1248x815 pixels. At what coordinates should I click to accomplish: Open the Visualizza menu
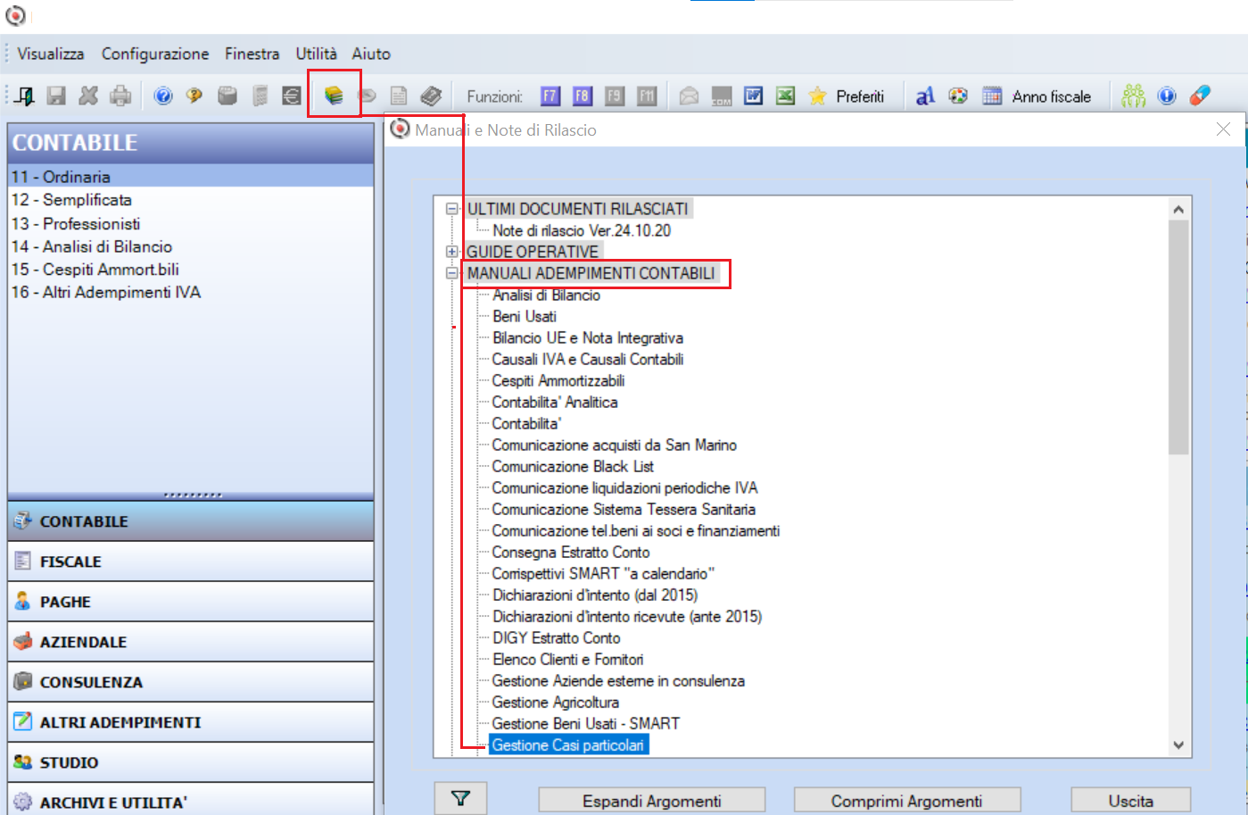coord(51,54)
